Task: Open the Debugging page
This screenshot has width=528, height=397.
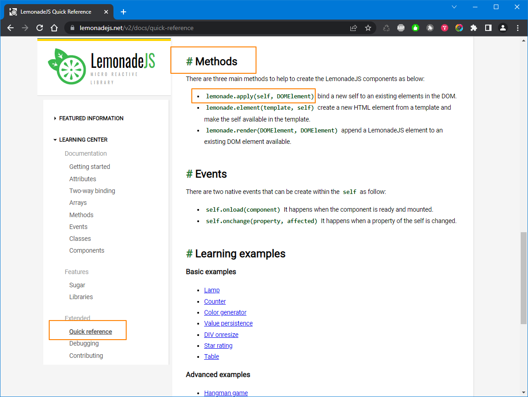Action: click(x=84, y=344)
